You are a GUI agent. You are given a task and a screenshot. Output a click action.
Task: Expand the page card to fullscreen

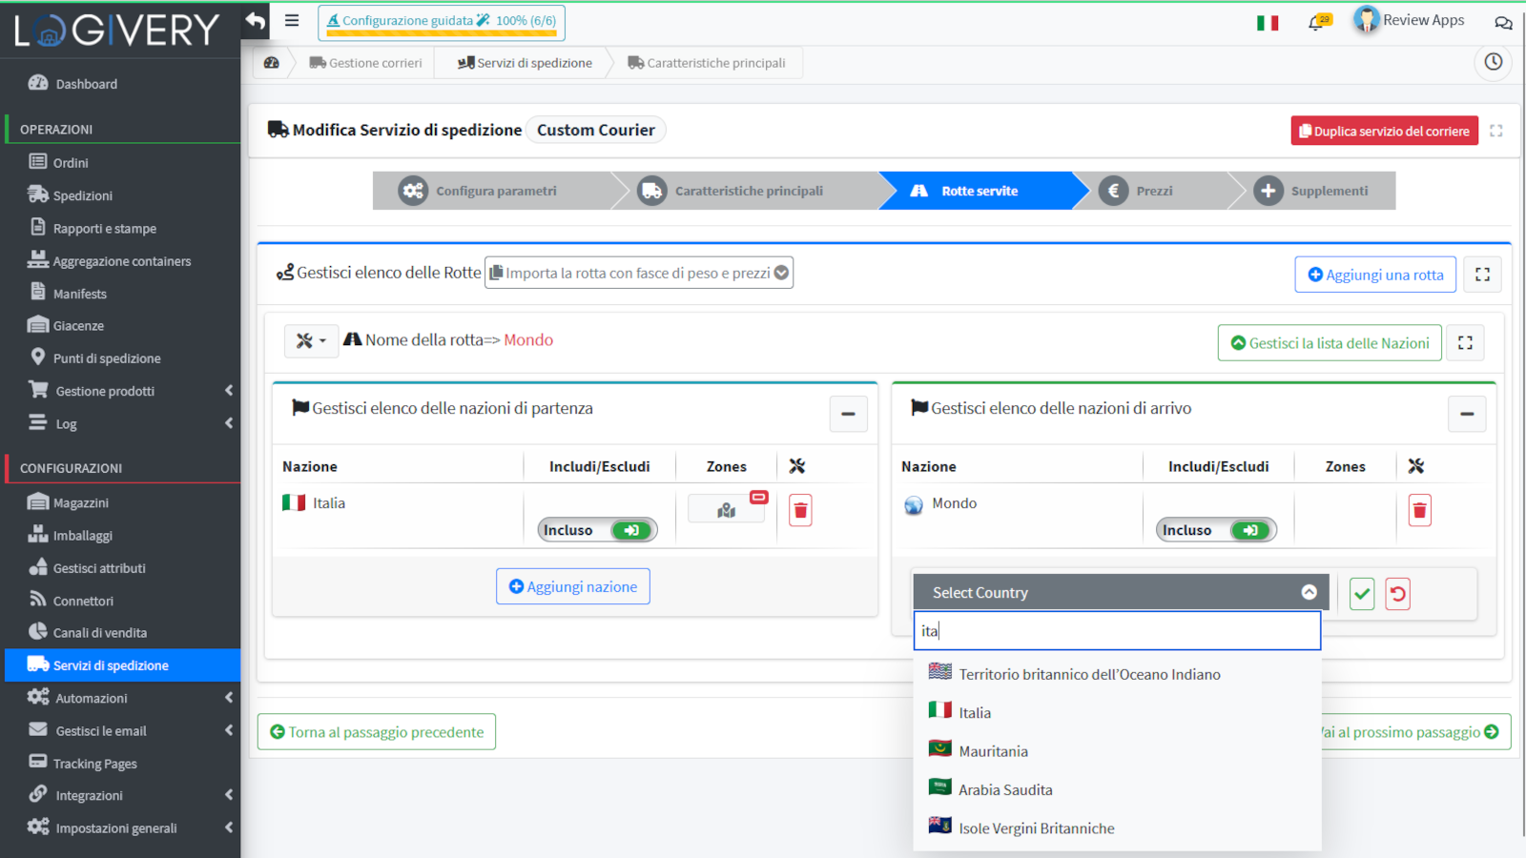(x=1496, y=131)
